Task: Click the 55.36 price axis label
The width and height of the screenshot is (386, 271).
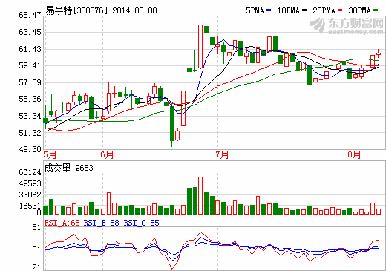Action: click(x=30, y=99)
